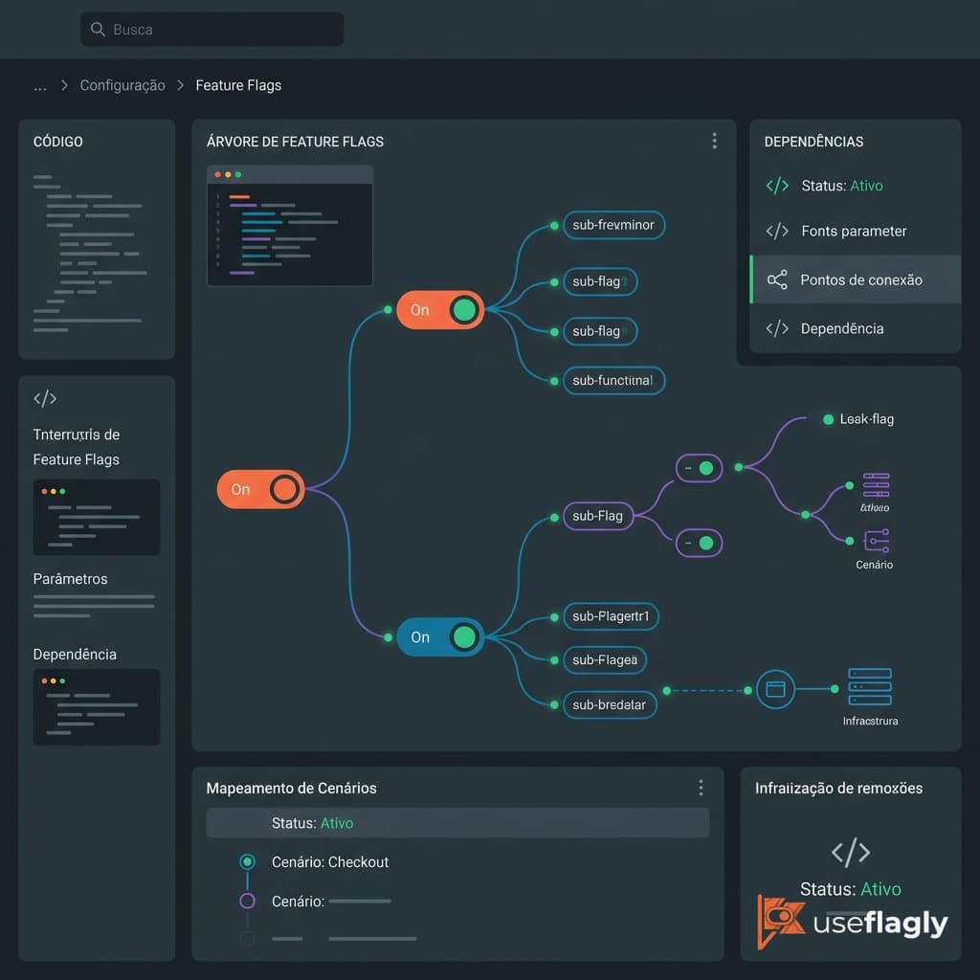Expand the breadcrumb ellipsis
Viewport: 980px width, 980px height.
pos(40,86)
